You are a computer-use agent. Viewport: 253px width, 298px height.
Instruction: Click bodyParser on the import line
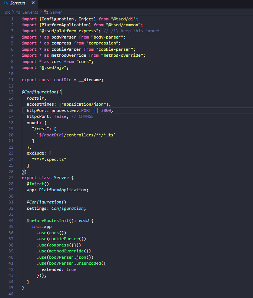coord(64,37)
